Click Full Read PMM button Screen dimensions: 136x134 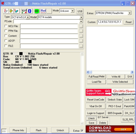[96, 77]
